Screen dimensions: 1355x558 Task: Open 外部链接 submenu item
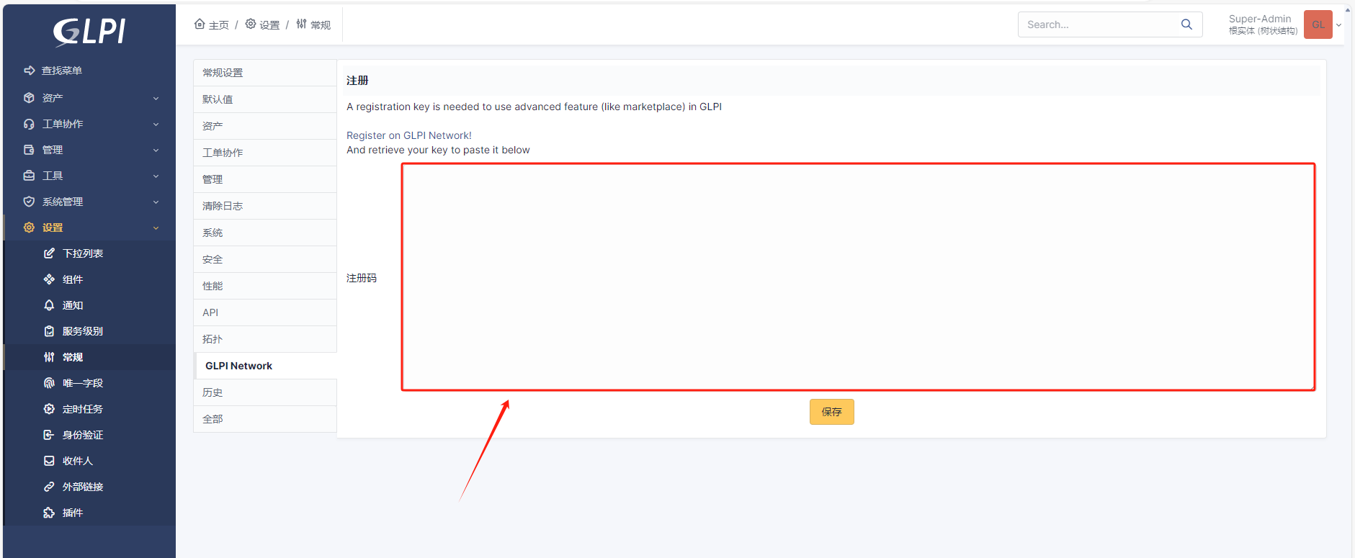tap(89, 487)
